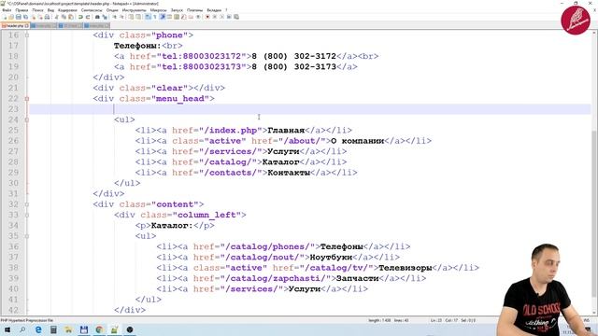This screenshot has height=336, width=598.
Task: Open the Правка menu
Action: [21, 10]
